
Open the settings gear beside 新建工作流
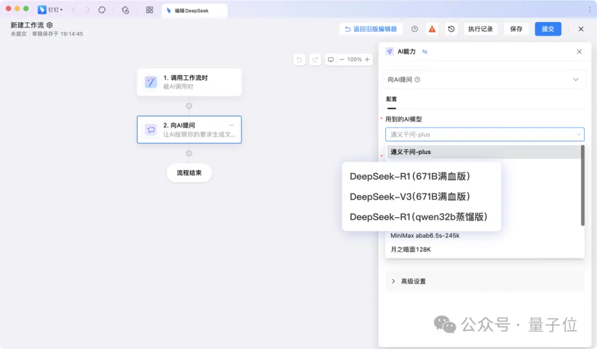49,24
